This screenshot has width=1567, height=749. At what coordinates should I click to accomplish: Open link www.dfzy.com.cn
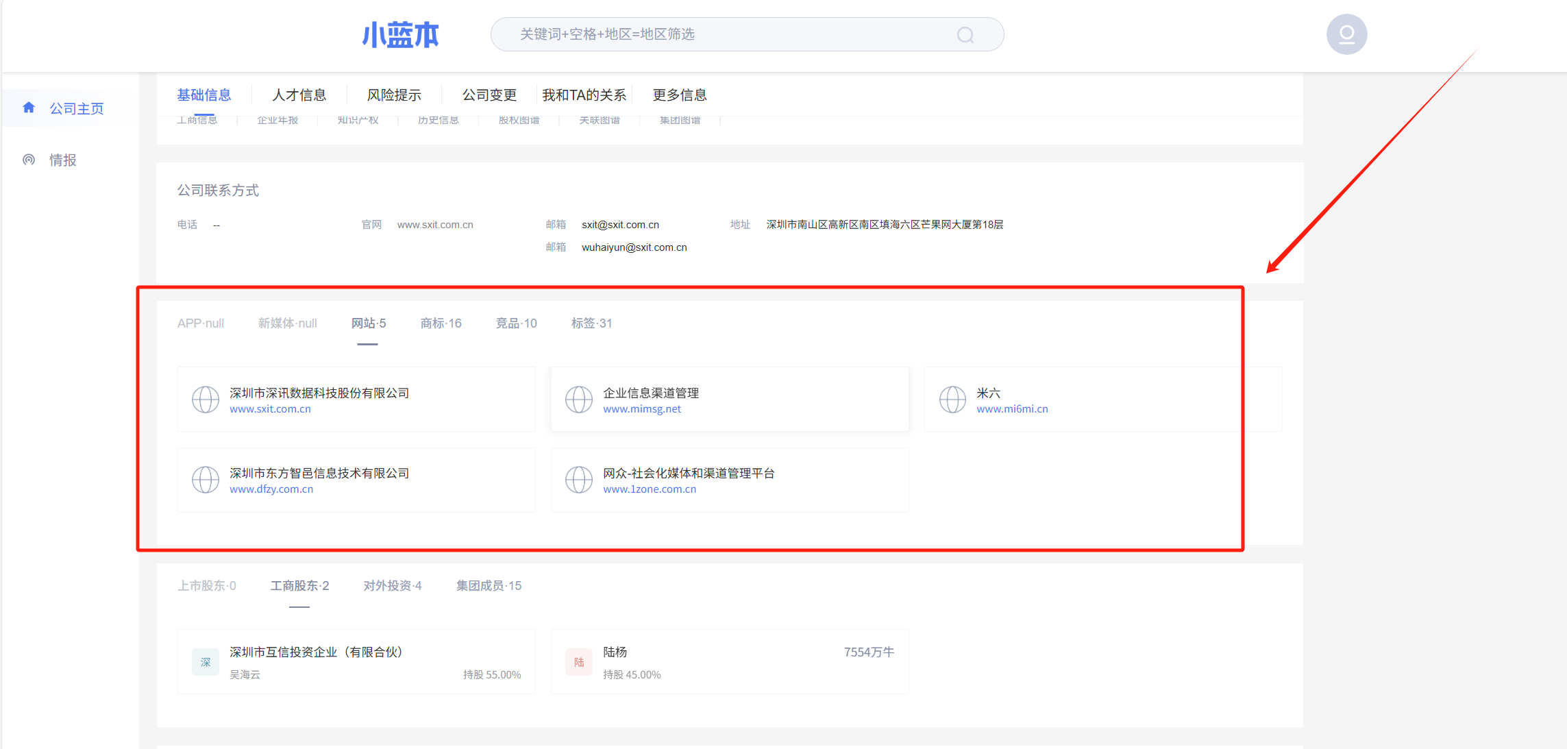(x=271, y=489)
